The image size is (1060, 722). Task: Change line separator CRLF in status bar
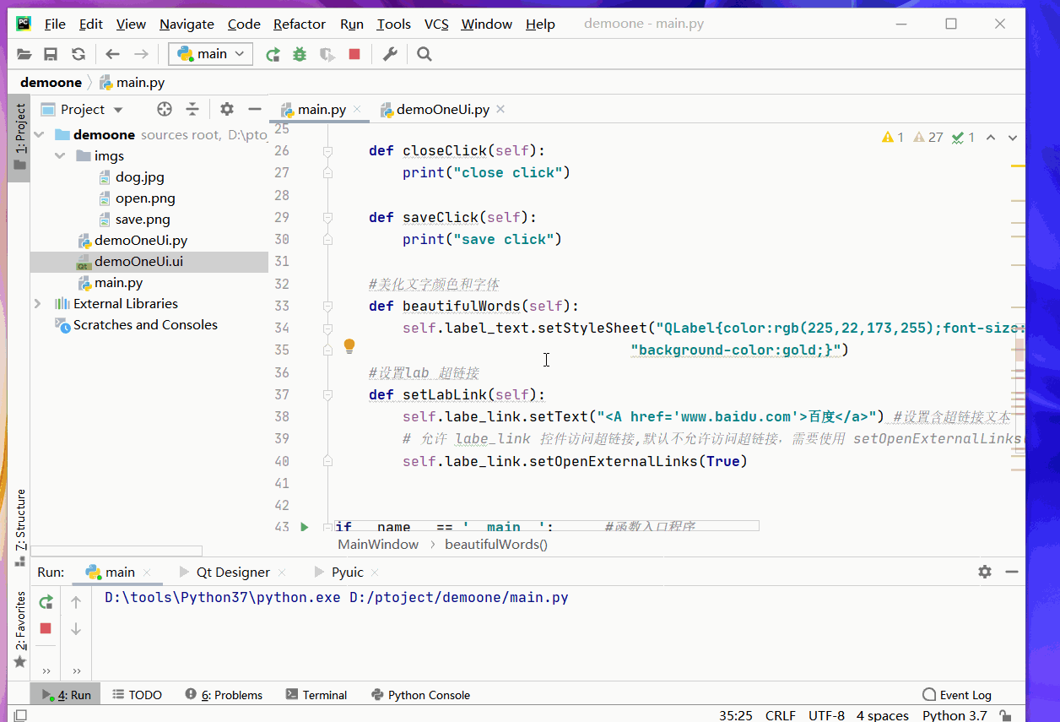click(780, 715)
